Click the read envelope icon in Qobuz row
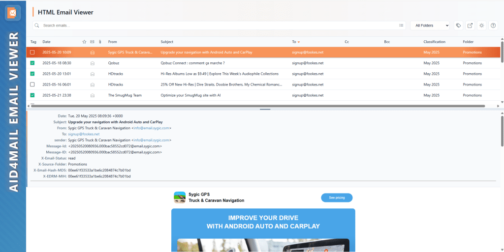 [92, 63]
